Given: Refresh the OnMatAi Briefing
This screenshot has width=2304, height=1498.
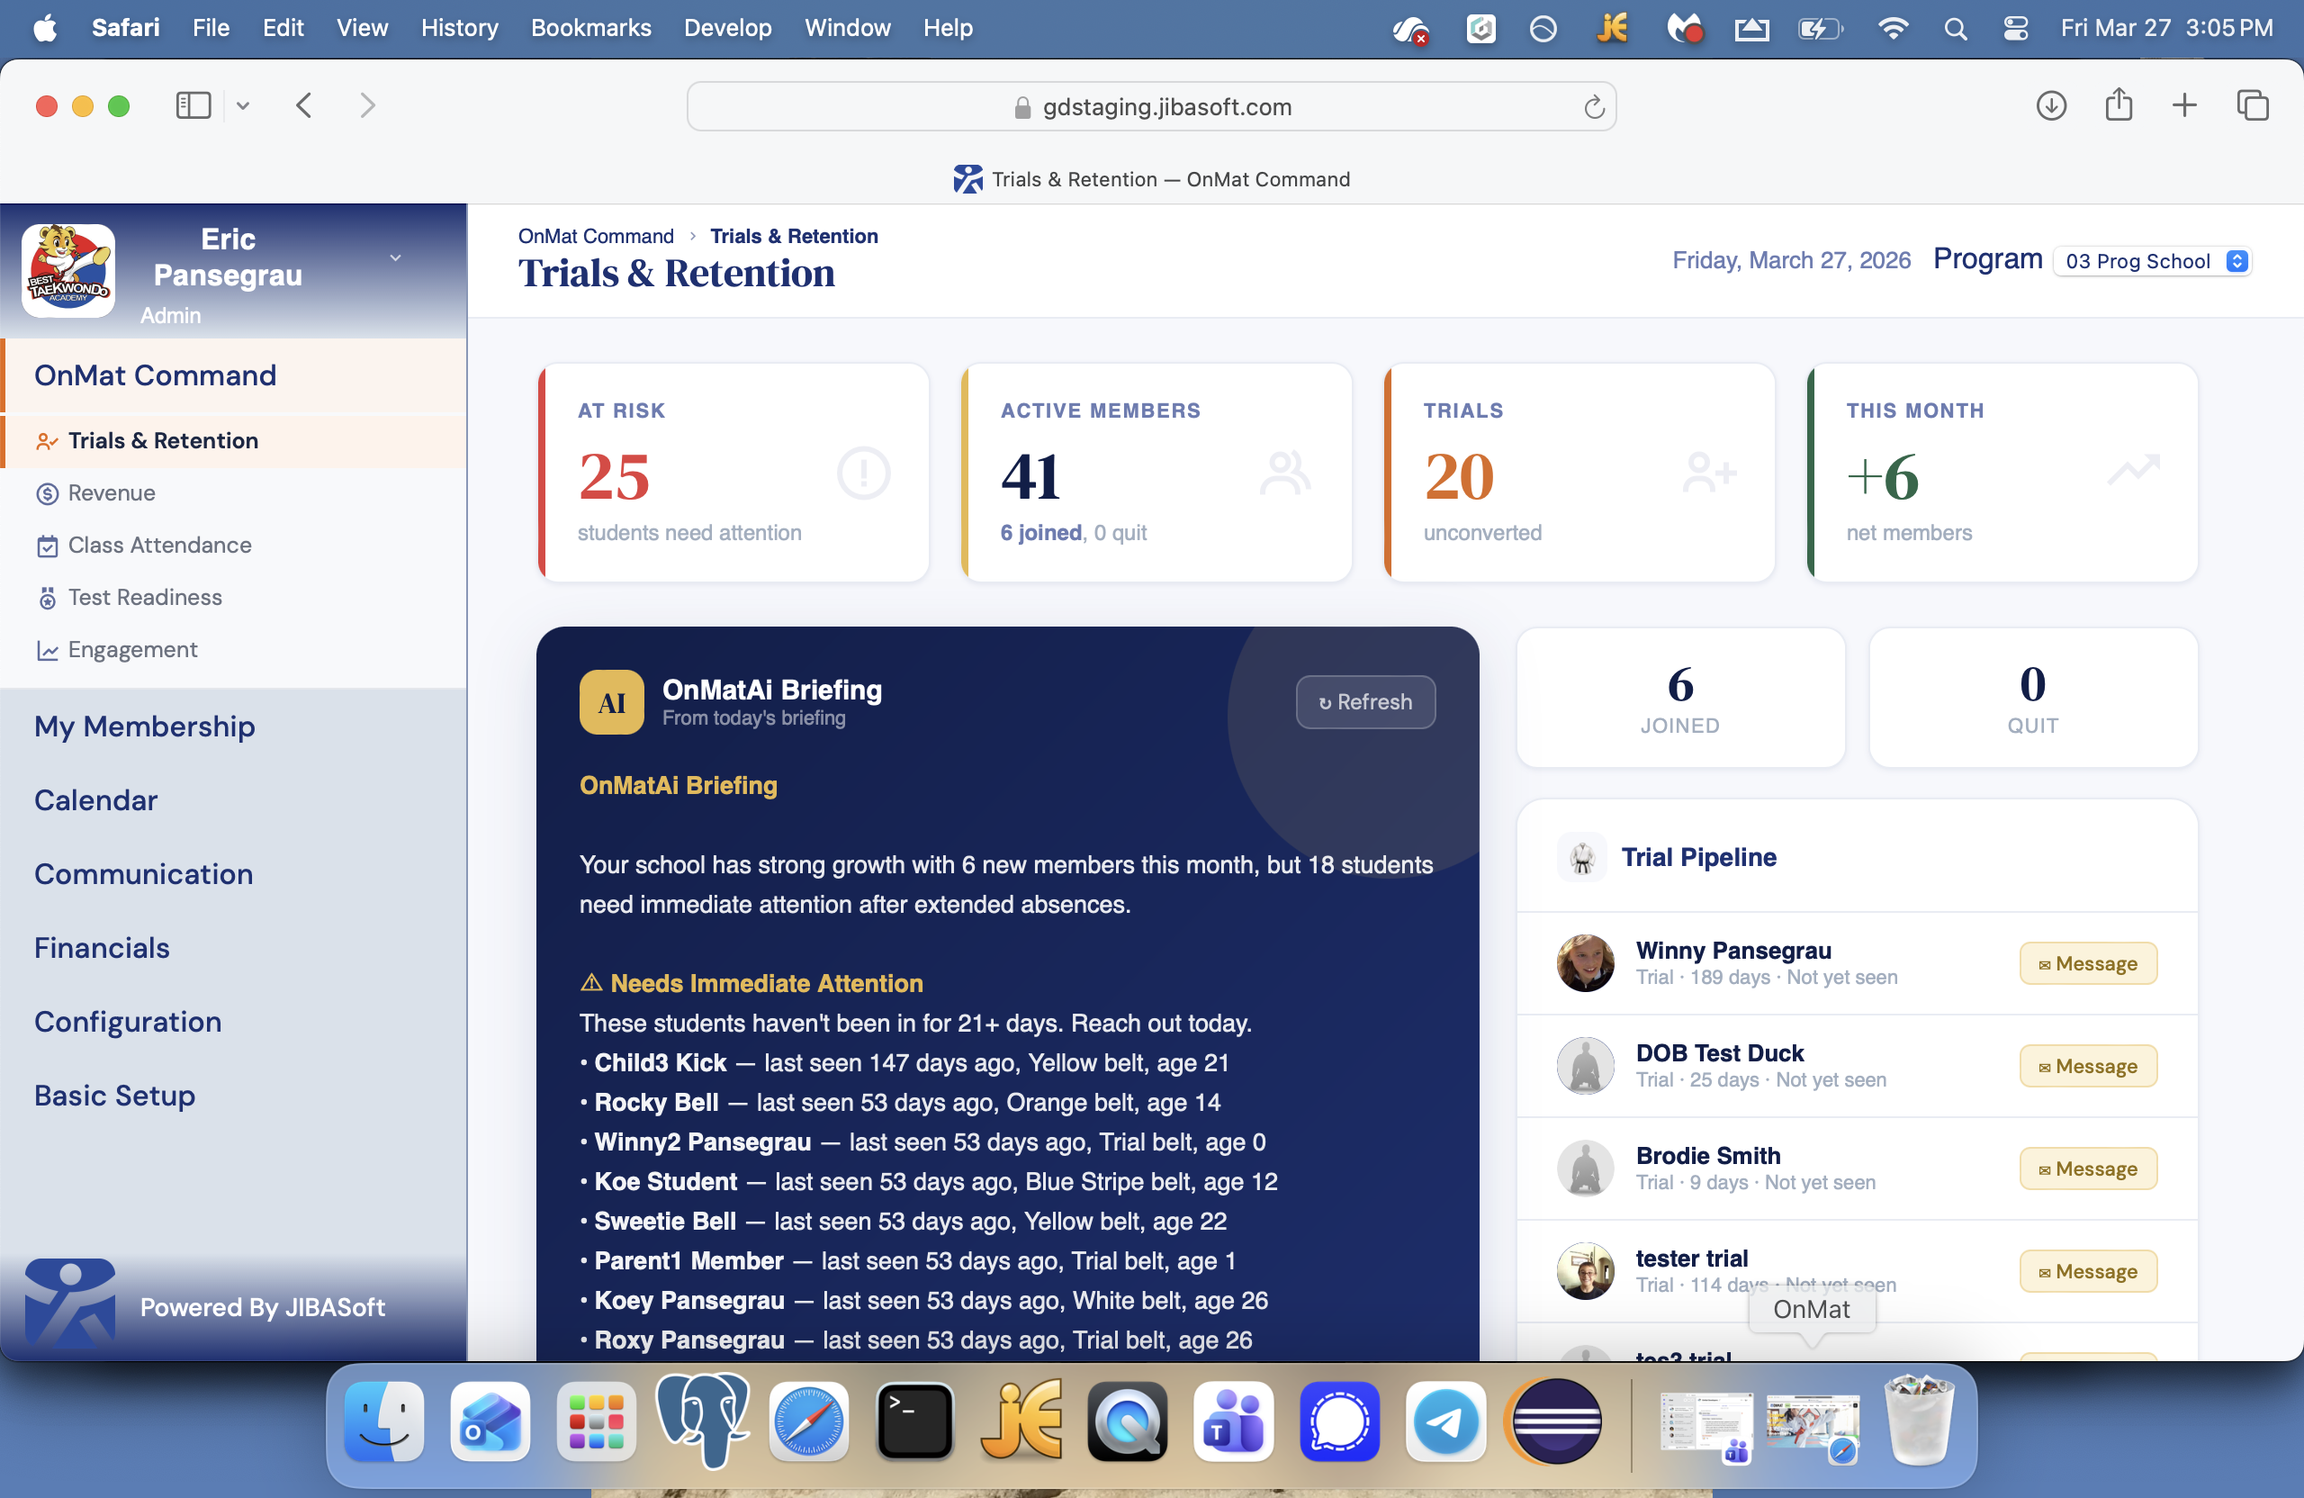Looking at the screenshot, I should [x=1365, y=702].
